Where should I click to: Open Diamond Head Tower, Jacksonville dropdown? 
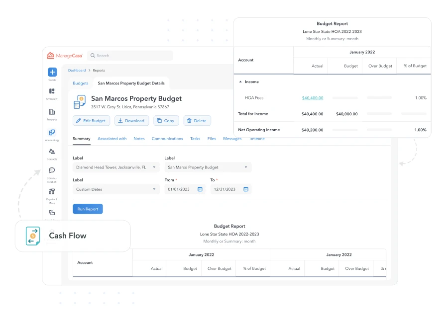tap(116, 167)
